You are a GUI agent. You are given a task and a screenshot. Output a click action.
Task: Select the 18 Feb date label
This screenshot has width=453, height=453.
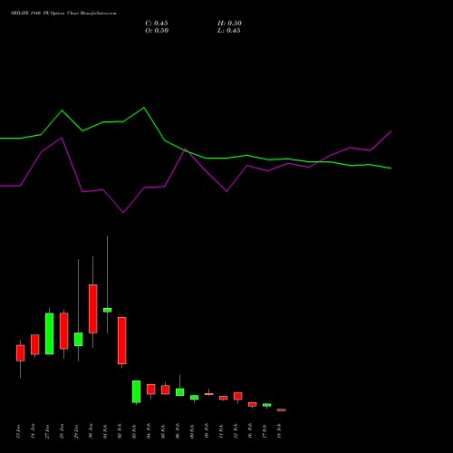[x=279, y=431]
